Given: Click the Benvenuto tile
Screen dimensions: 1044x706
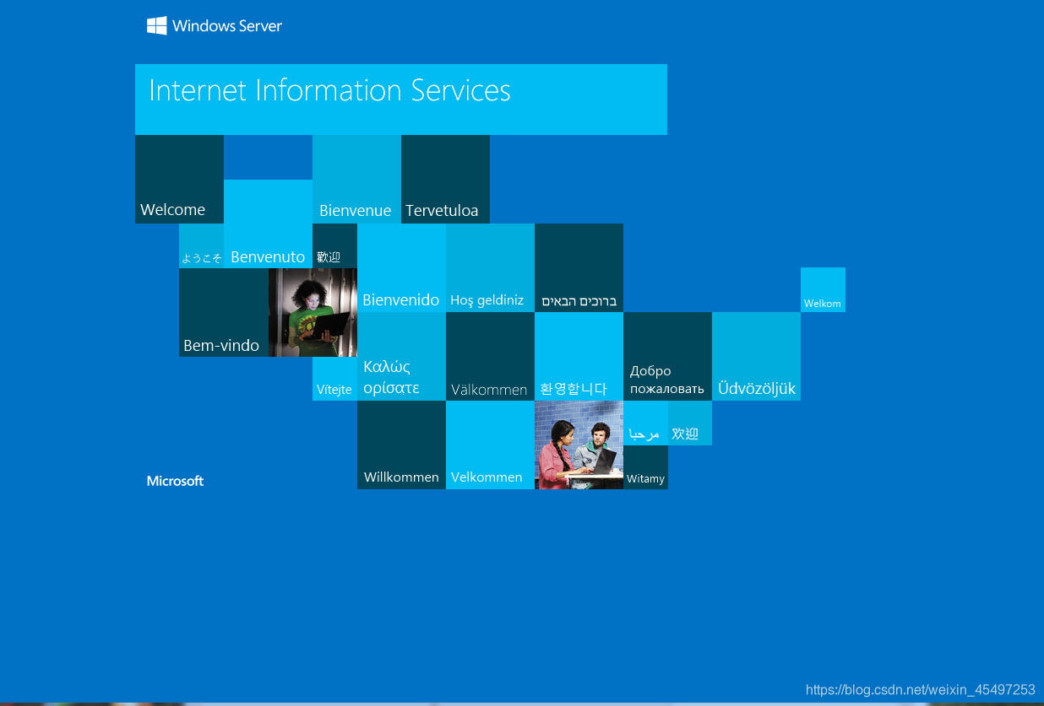Looking at the screenshot, I should coord(268,224).
